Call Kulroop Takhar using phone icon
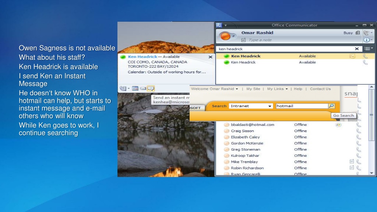Viewport: 377px width, 212px height. coord(359,156)
